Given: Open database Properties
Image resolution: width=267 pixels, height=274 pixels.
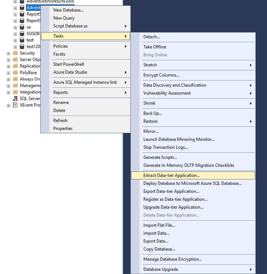Looking at the screenshot, I should (x=86, y=129).
